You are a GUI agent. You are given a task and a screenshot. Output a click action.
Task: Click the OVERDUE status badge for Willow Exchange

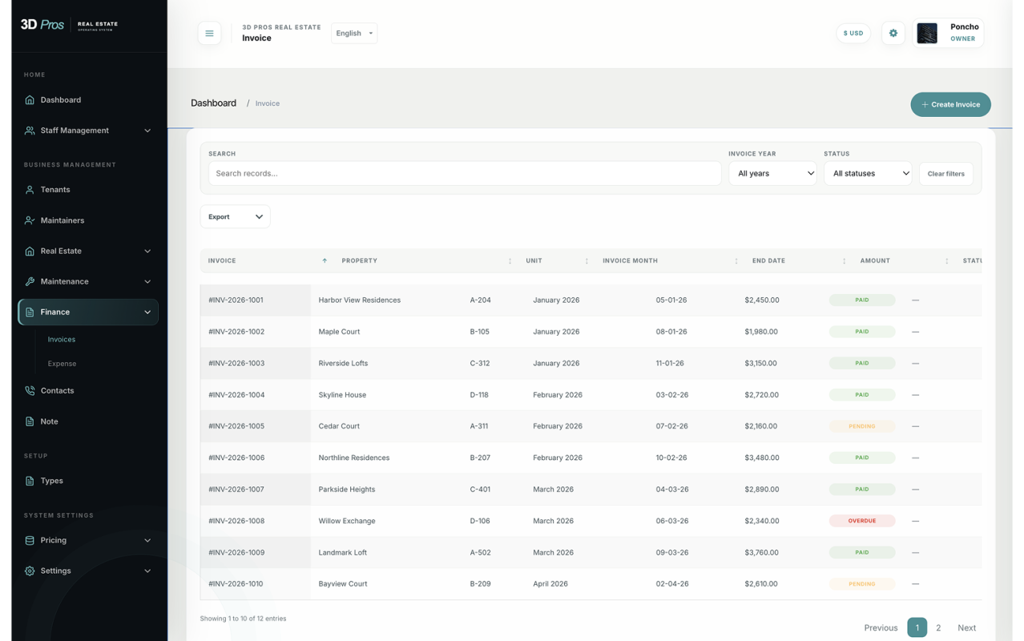click(x=862, y=521)
